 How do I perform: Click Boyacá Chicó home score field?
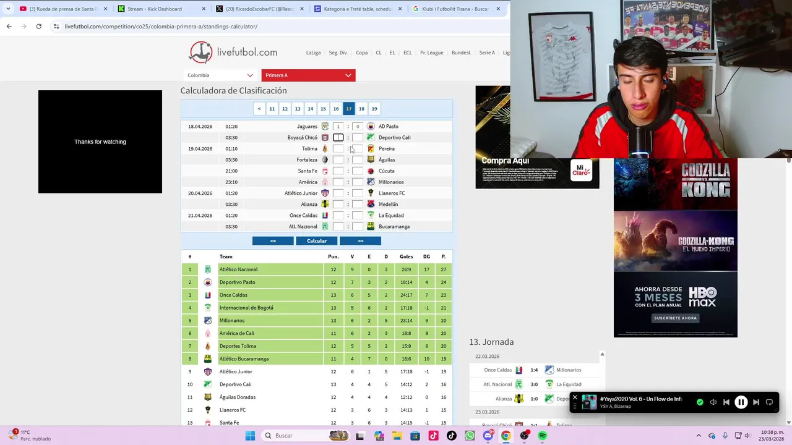(338, 137)
